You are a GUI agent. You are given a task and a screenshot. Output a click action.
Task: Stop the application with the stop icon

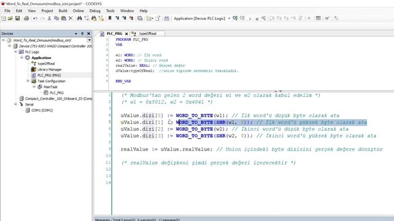[x=257, y=18]
